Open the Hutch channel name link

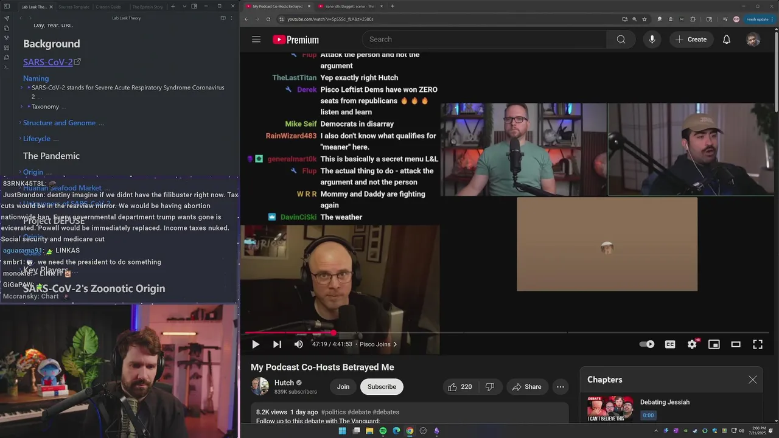point(284,383)
